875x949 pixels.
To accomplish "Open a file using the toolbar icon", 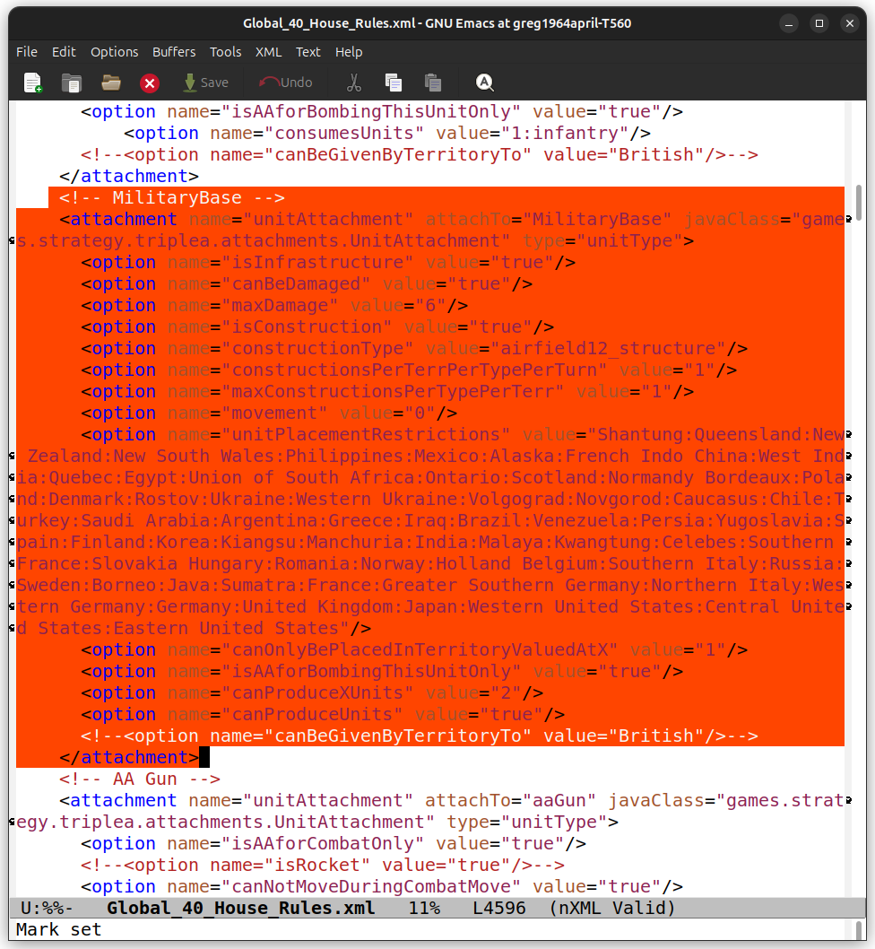I will pos(72,83).
